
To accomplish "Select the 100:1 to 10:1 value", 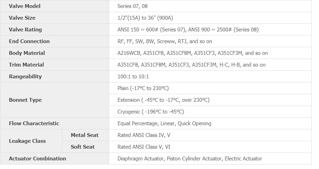I will (x=133, y=77).
